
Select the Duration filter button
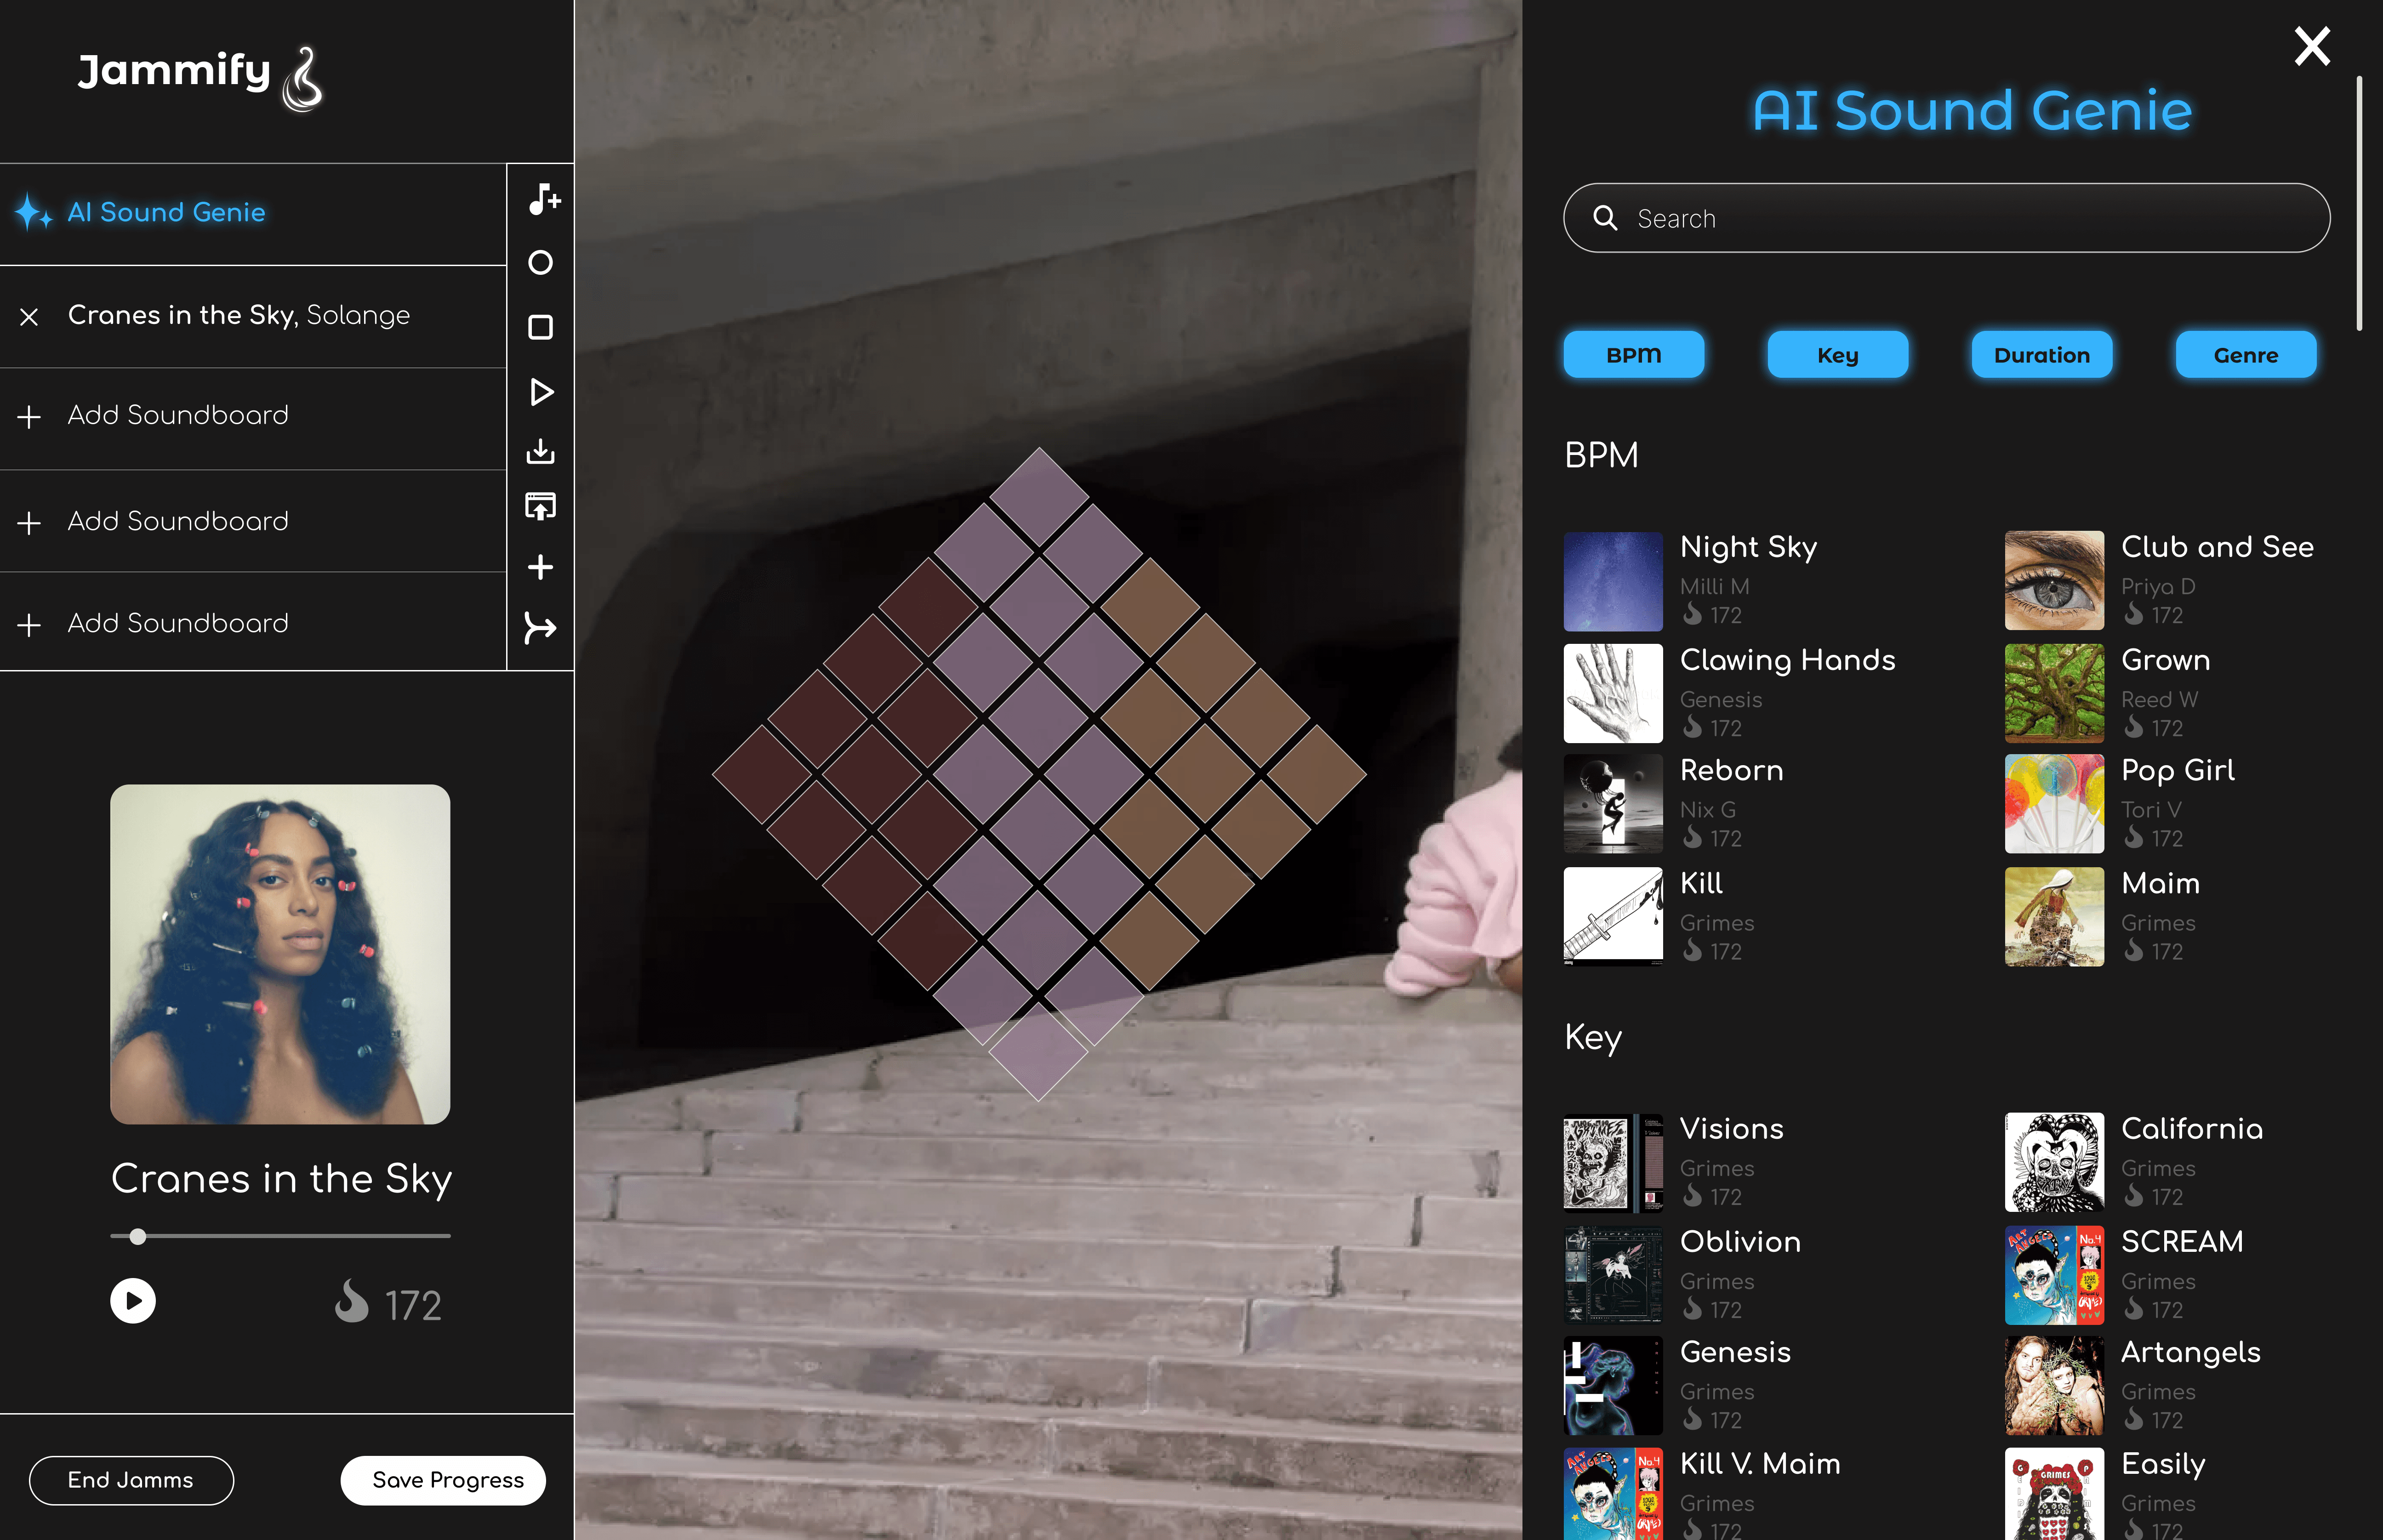click(2042, 355)
